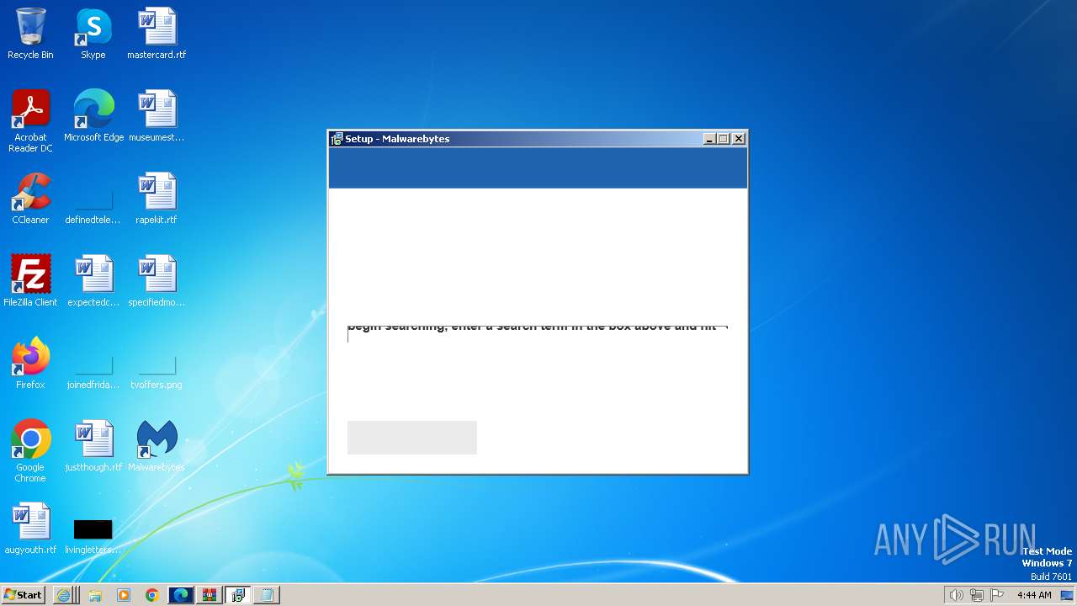Open the Start menu

click(x=23, y=595)
